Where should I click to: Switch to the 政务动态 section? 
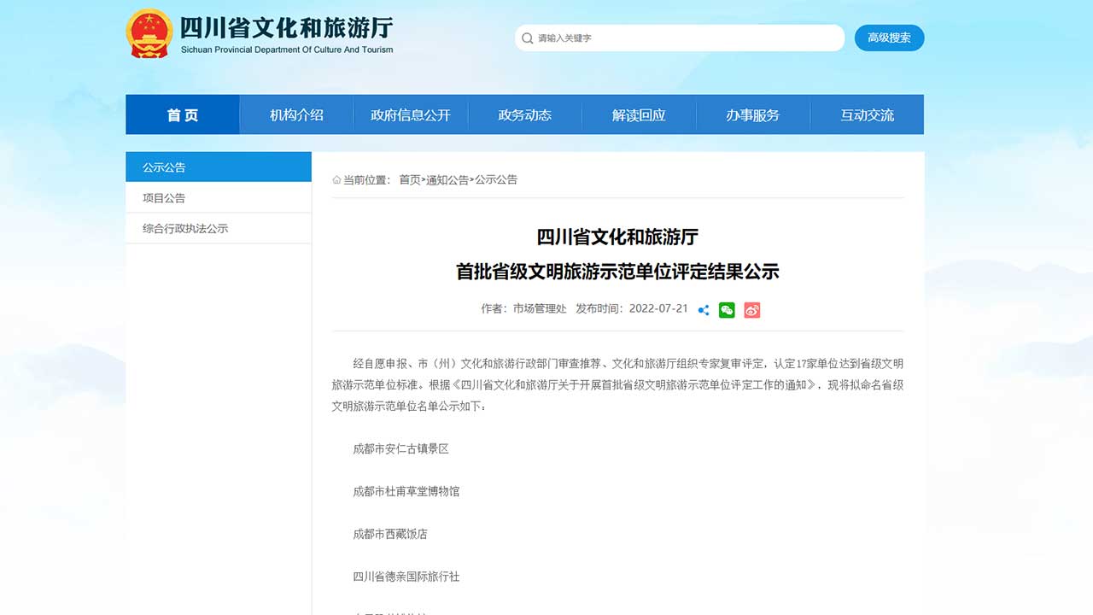click(525, 114)
